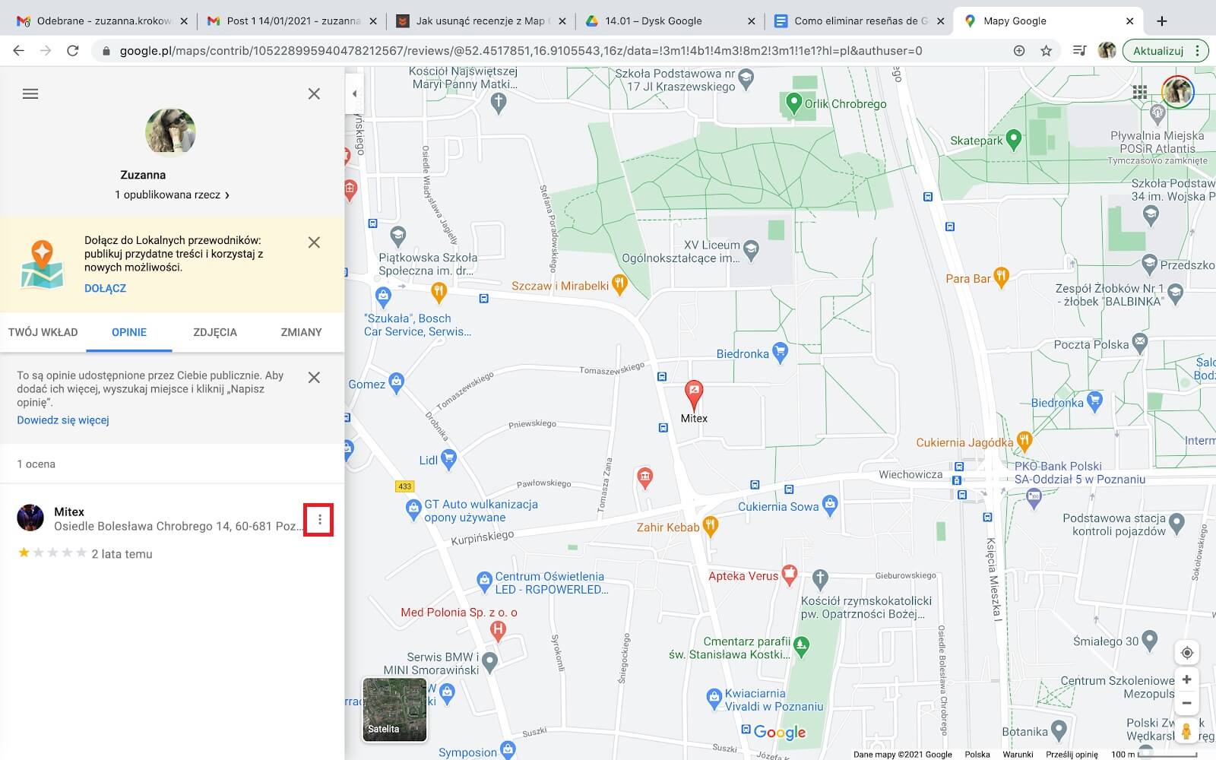Close the Zuzanna profile panel

(314, 94)
